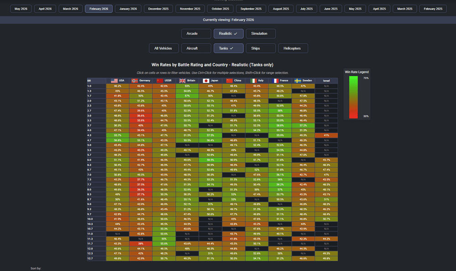Click the win rate legend gradient bar

coord(353,97)
